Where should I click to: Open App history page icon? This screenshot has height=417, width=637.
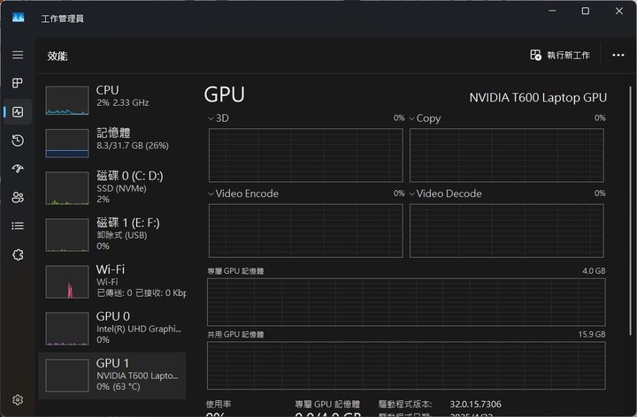18,140
